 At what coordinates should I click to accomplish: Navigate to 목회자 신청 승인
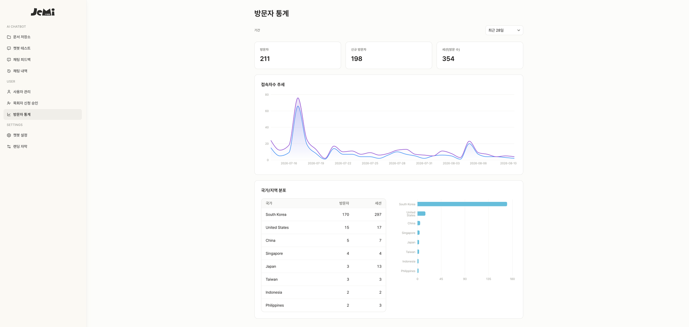pos(42,103)
